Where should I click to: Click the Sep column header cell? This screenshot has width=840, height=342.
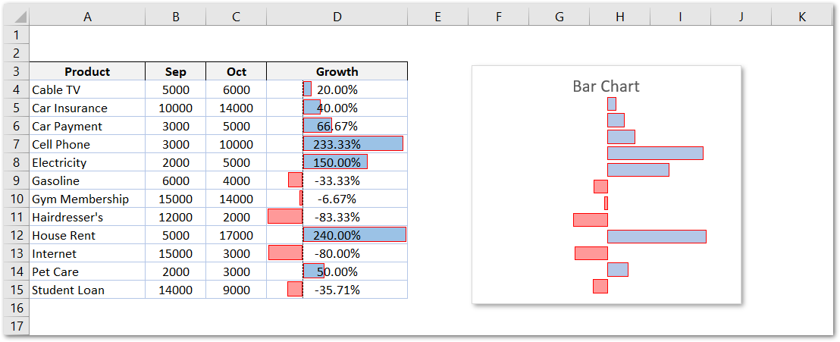pyautogui.click(x=175, y=71)
